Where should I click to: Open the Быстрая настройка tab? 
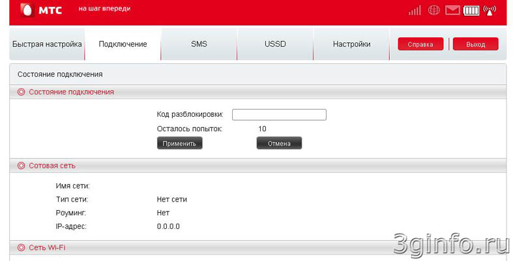47,44
